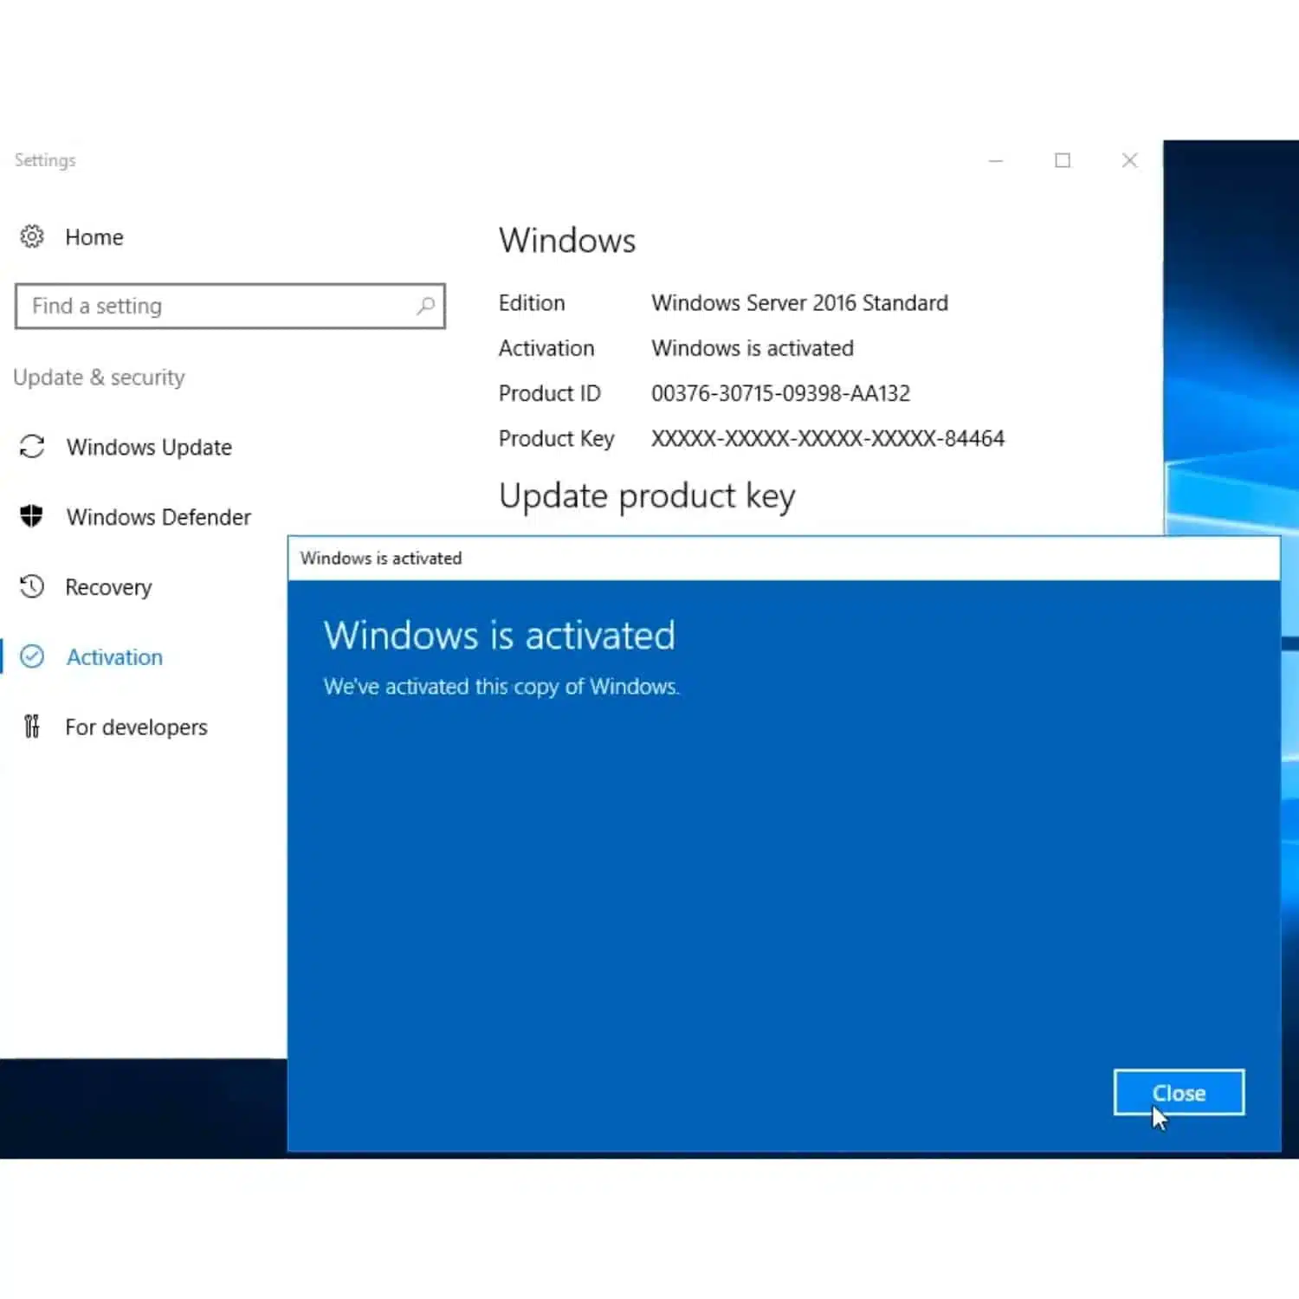Close the Windows is activated dialog

1179,1093
